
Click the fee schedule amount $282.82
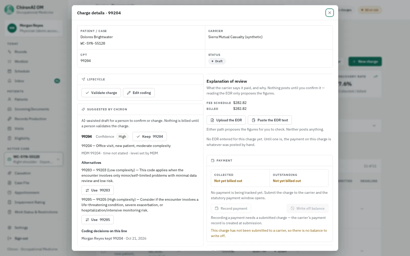click(x=240, y=103)
